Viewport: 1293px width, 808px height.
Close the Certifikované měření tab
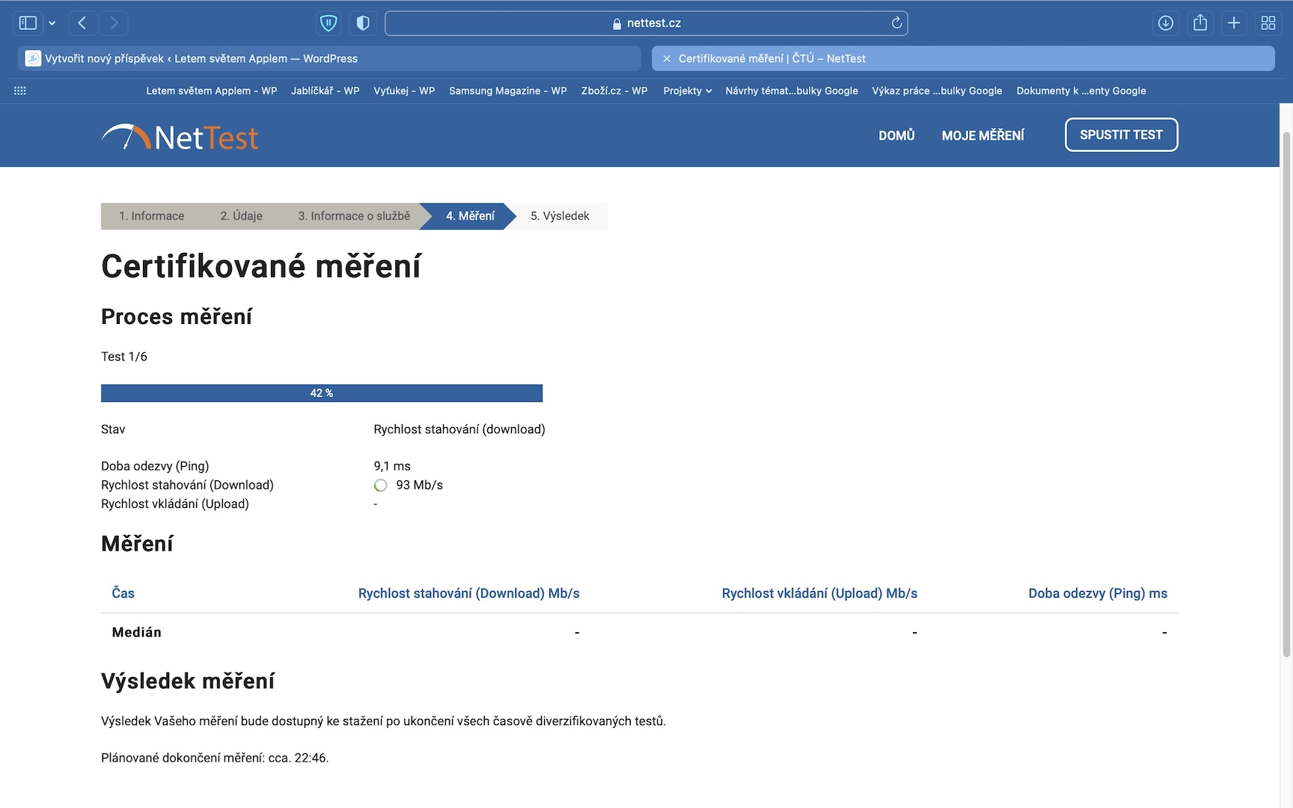tap(667, 58)
